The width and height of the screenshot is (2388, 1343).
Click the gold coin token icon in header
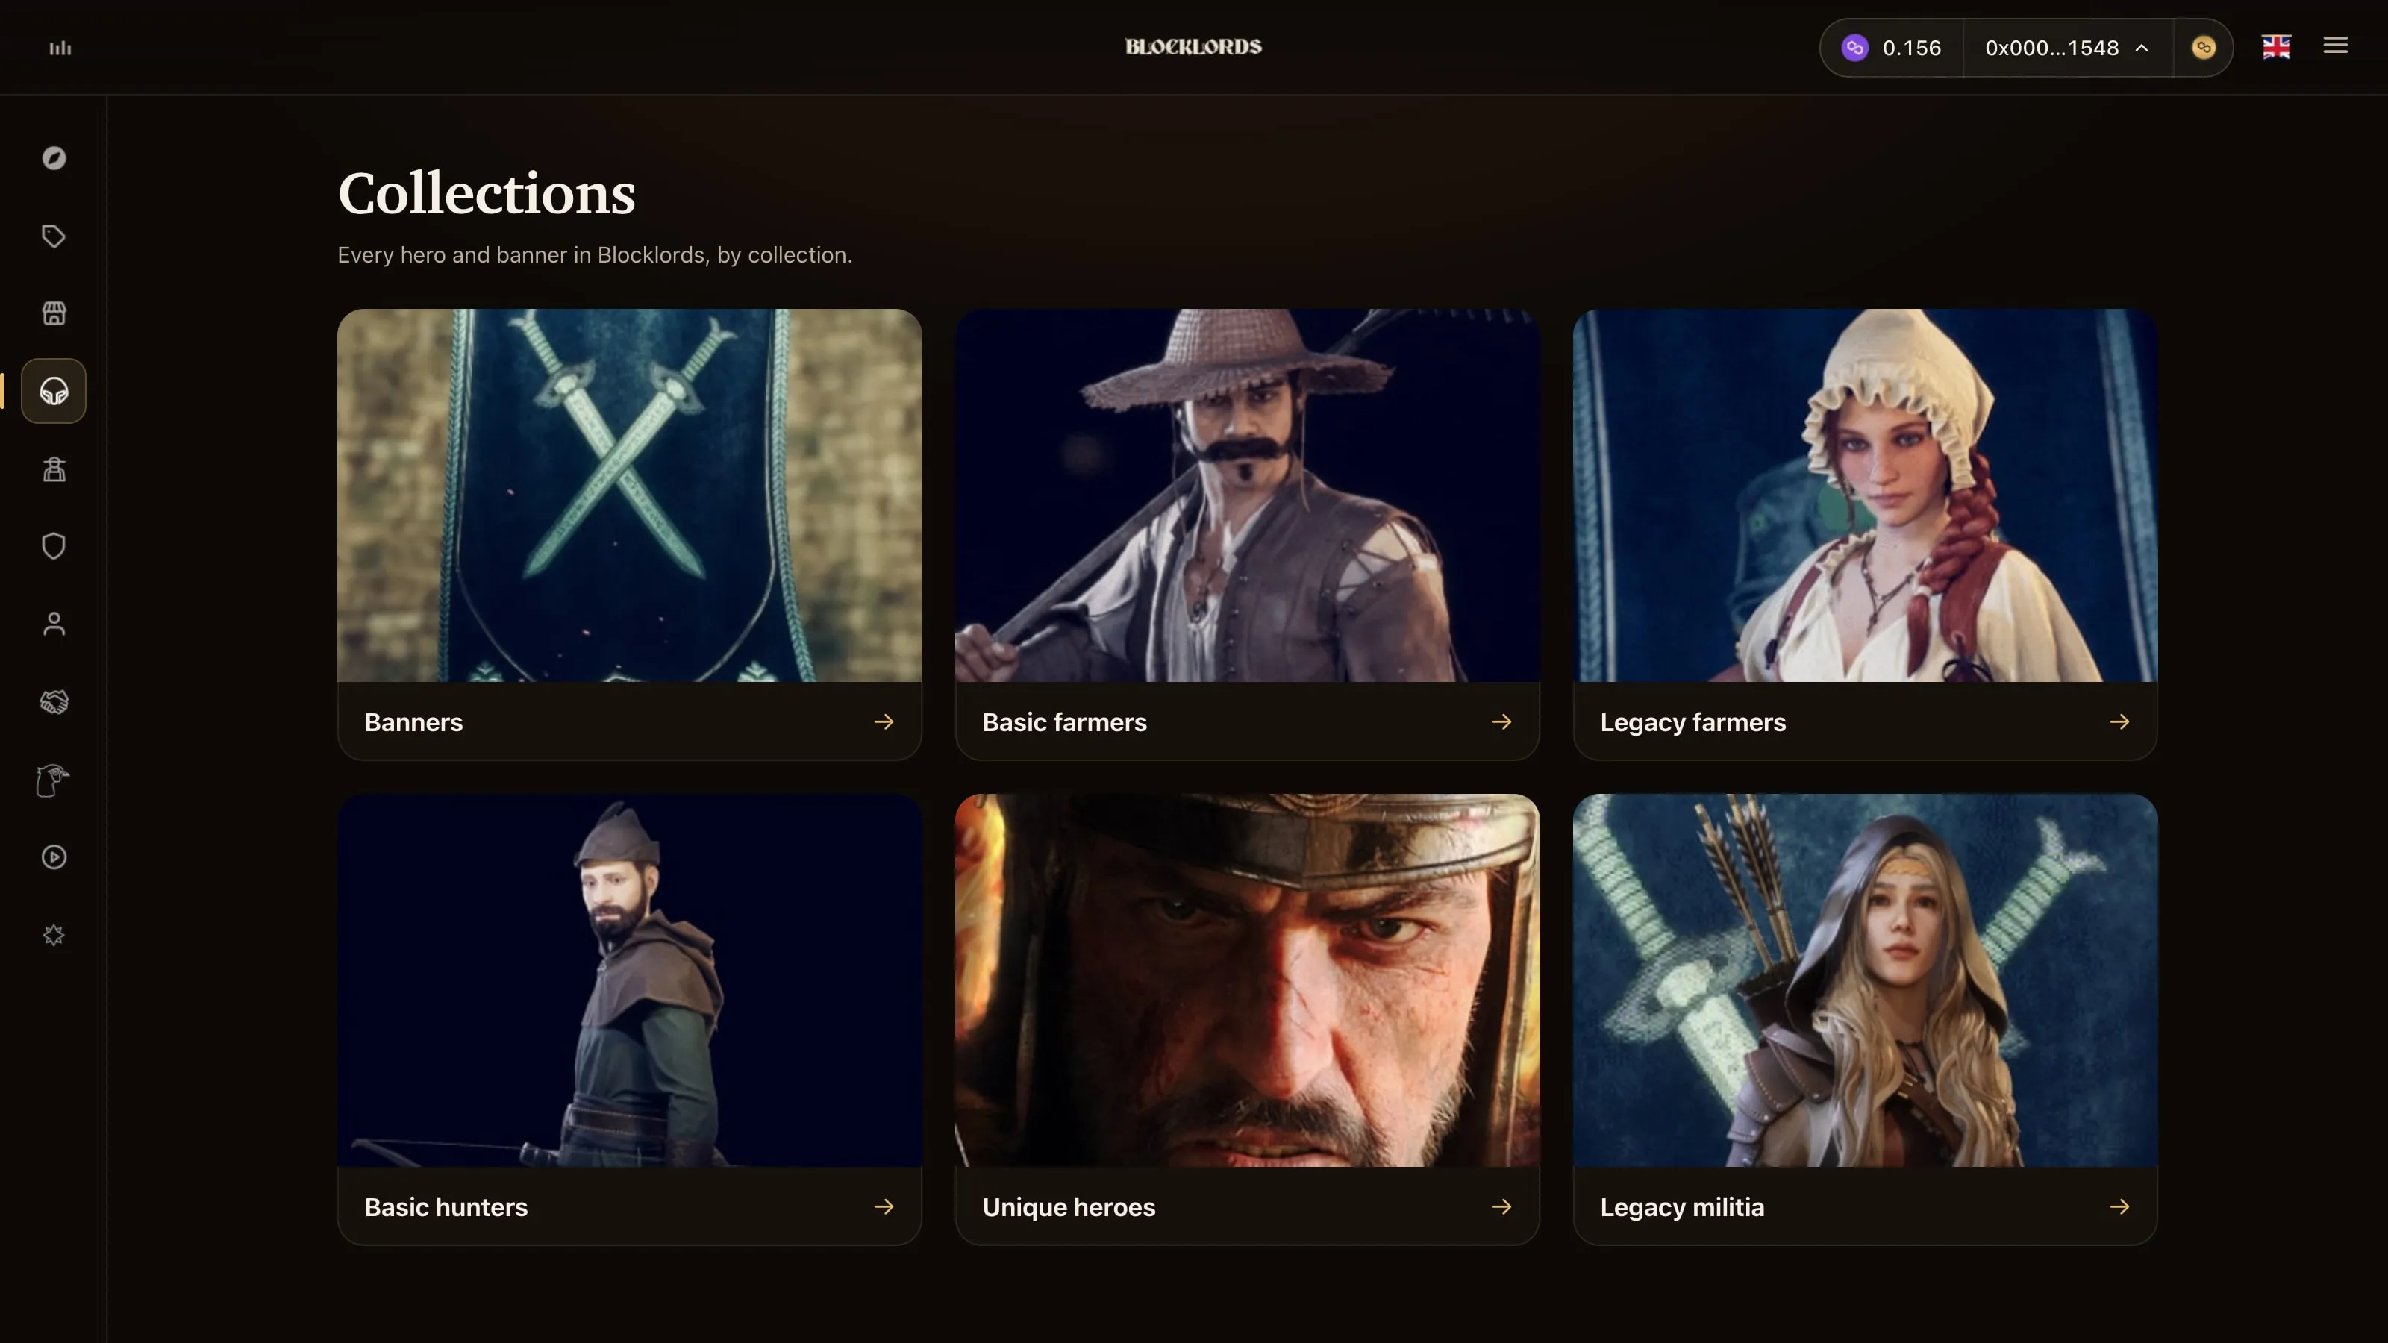point(2204,47)
